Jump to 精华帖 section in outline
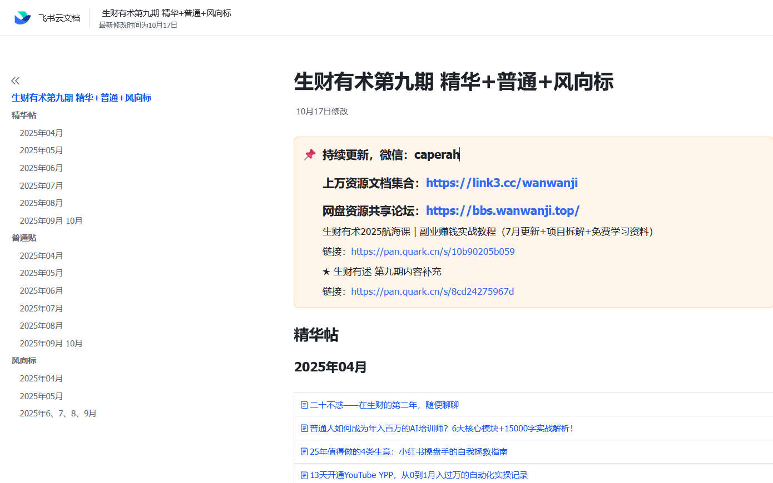This screenshot has width=773, height=483. click(x=24, y=115)
